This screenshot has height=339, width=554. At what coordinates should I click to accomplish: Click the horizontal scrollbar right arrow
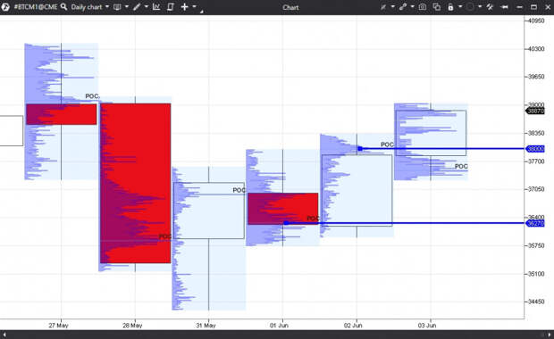click(550, 335)
